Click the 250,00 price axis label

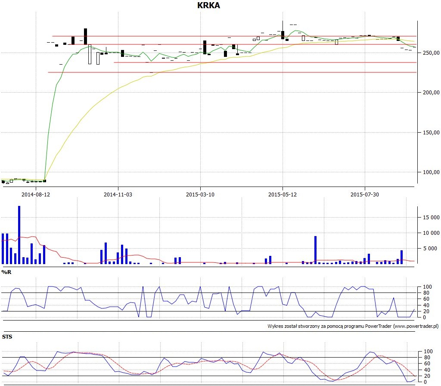(x=431, y=53)
